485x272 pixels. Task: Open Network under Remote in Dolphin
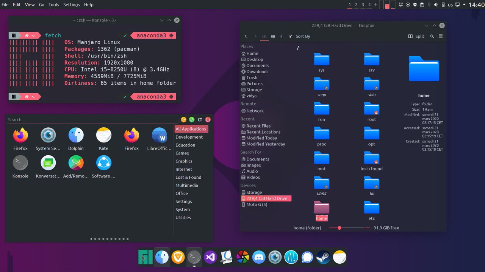[252, 111]
